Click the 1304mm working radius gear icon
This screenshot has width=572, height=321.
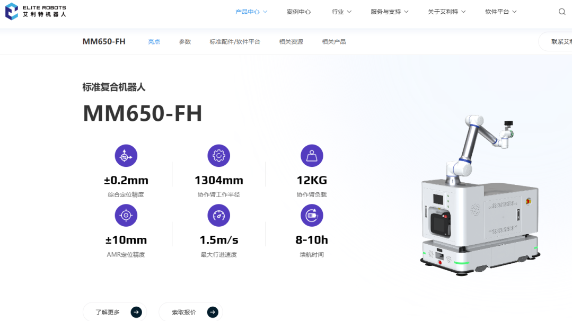click(218, 156)
